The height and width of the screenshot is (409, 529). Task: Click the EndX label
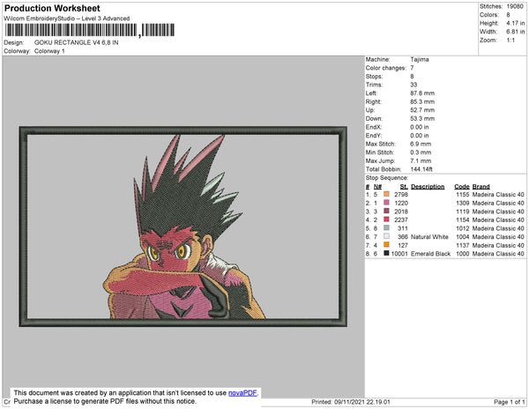pyautogui.click(x=374, y=127)
